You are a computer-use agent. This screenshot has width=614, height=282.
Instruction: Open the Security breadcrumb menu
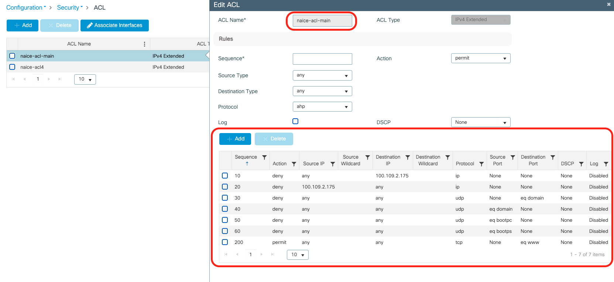point(70,7)
